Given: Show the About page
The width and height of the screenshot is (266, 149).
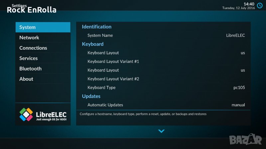Looking at the screenshot, I should [x=43, y=79].
